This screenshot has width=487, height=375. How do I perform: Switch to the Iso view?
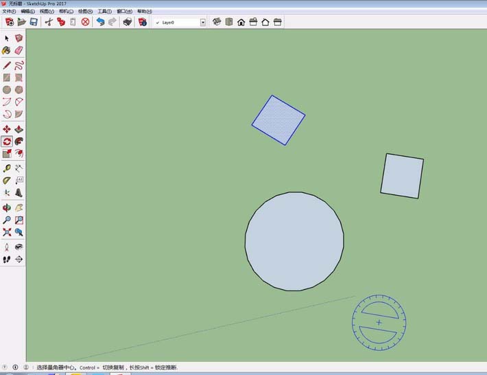coord(217,22)
